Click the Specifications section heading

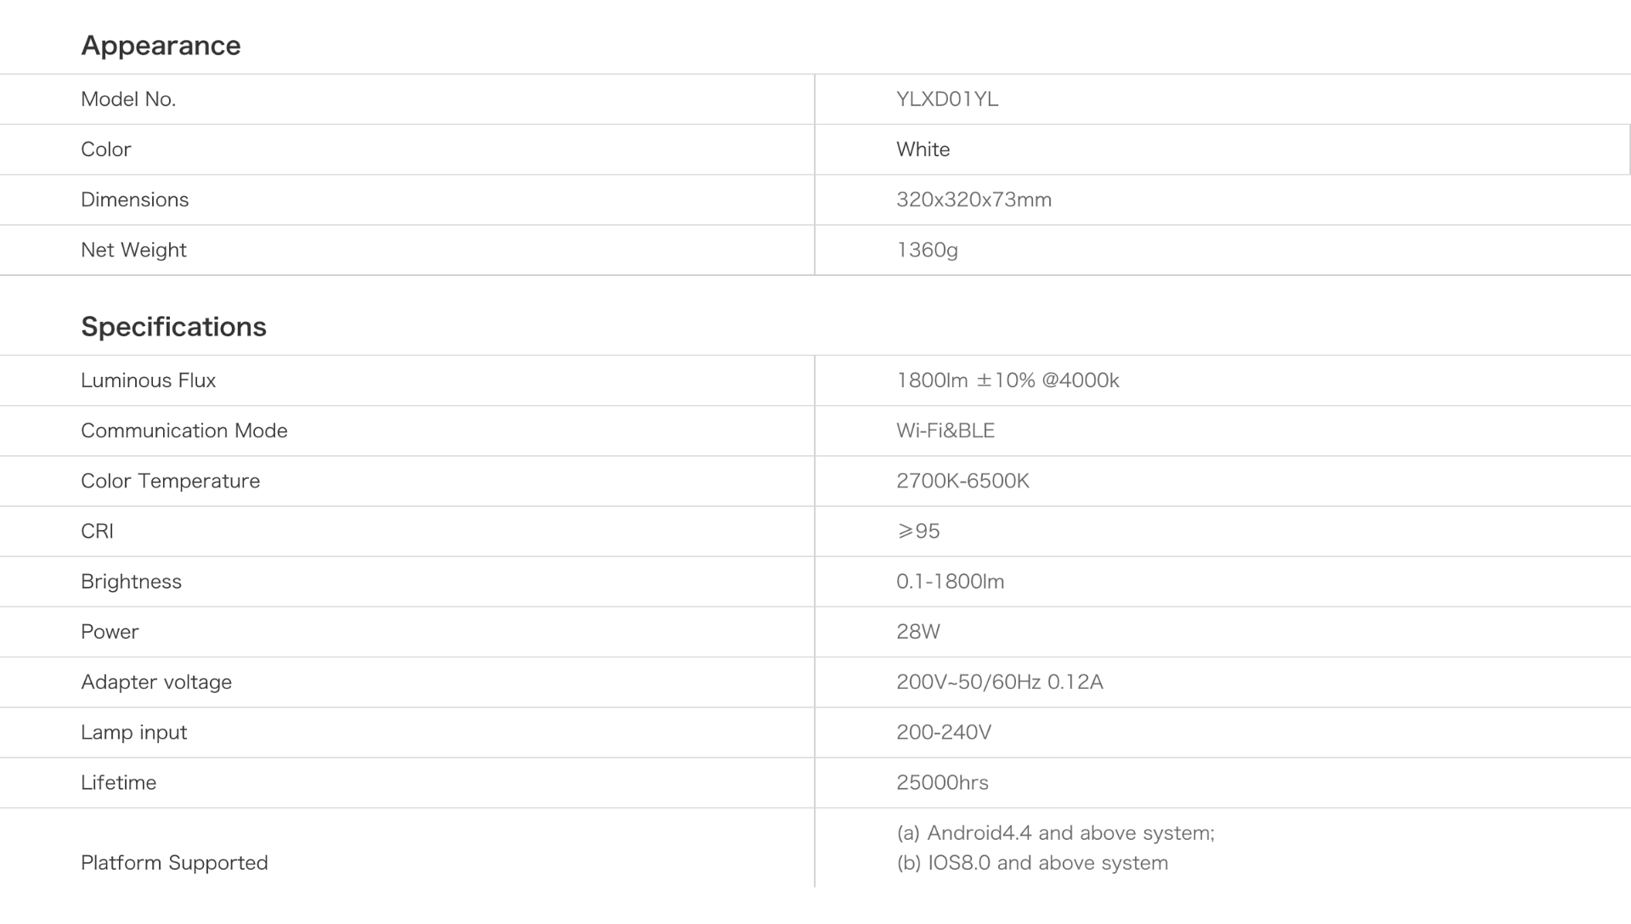tap(173, 327)
